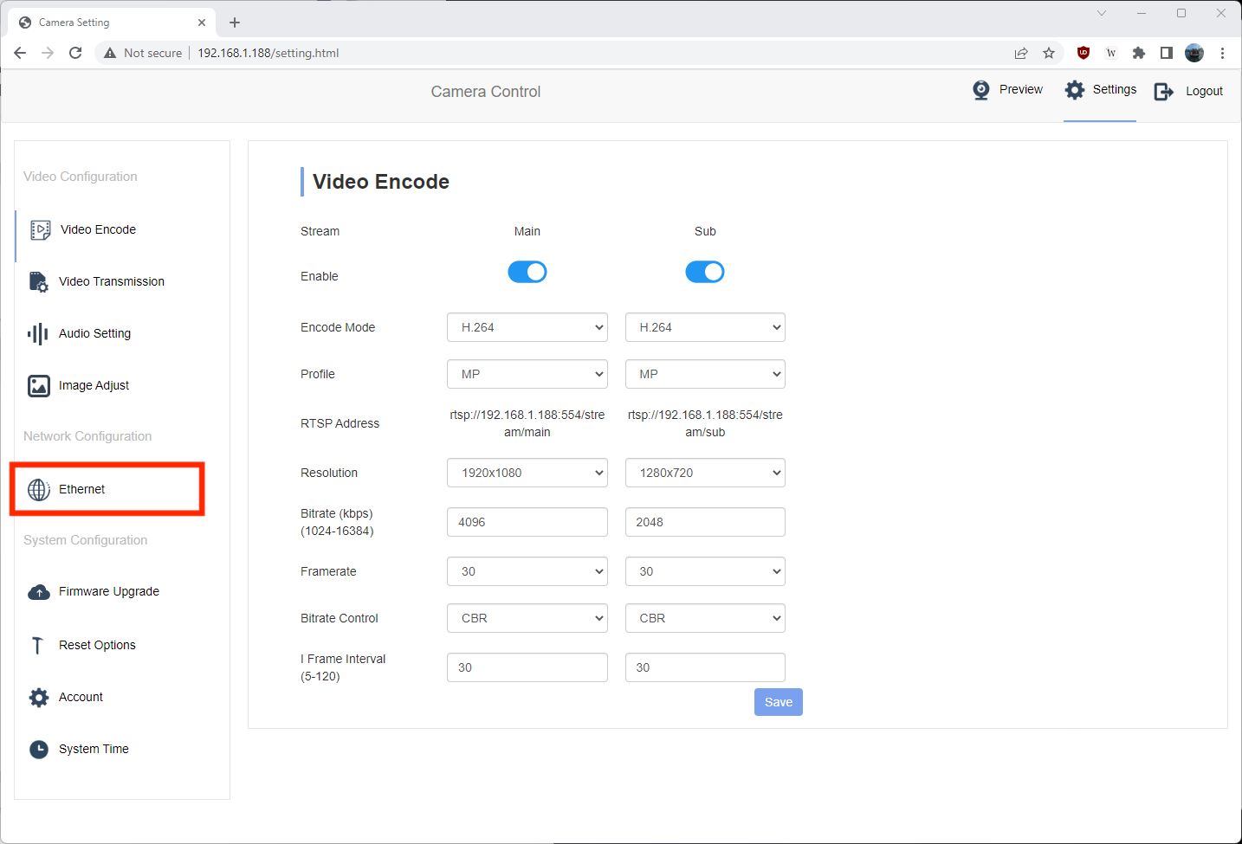This screenshot has width=1242, height=844.
Task: Click the Firmware Upgrade cloud icon
Action: pyautogui.click(x=38, y=592)
